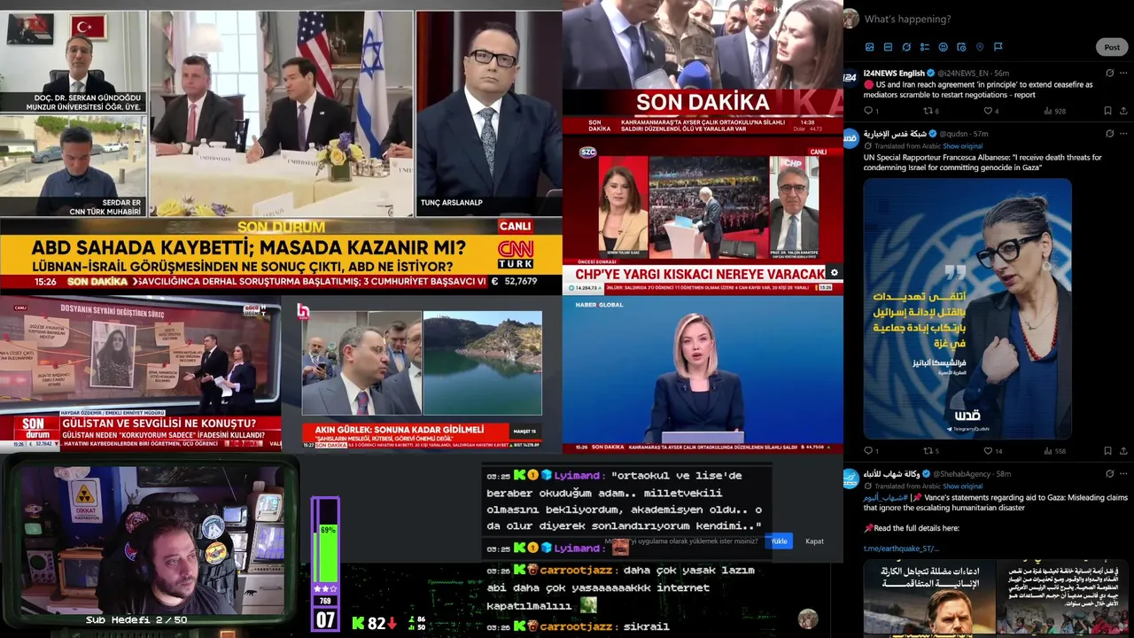
Task: Select the Haber Global anchor stream tile
Action: pyautogui.click(x=703, y=375)
